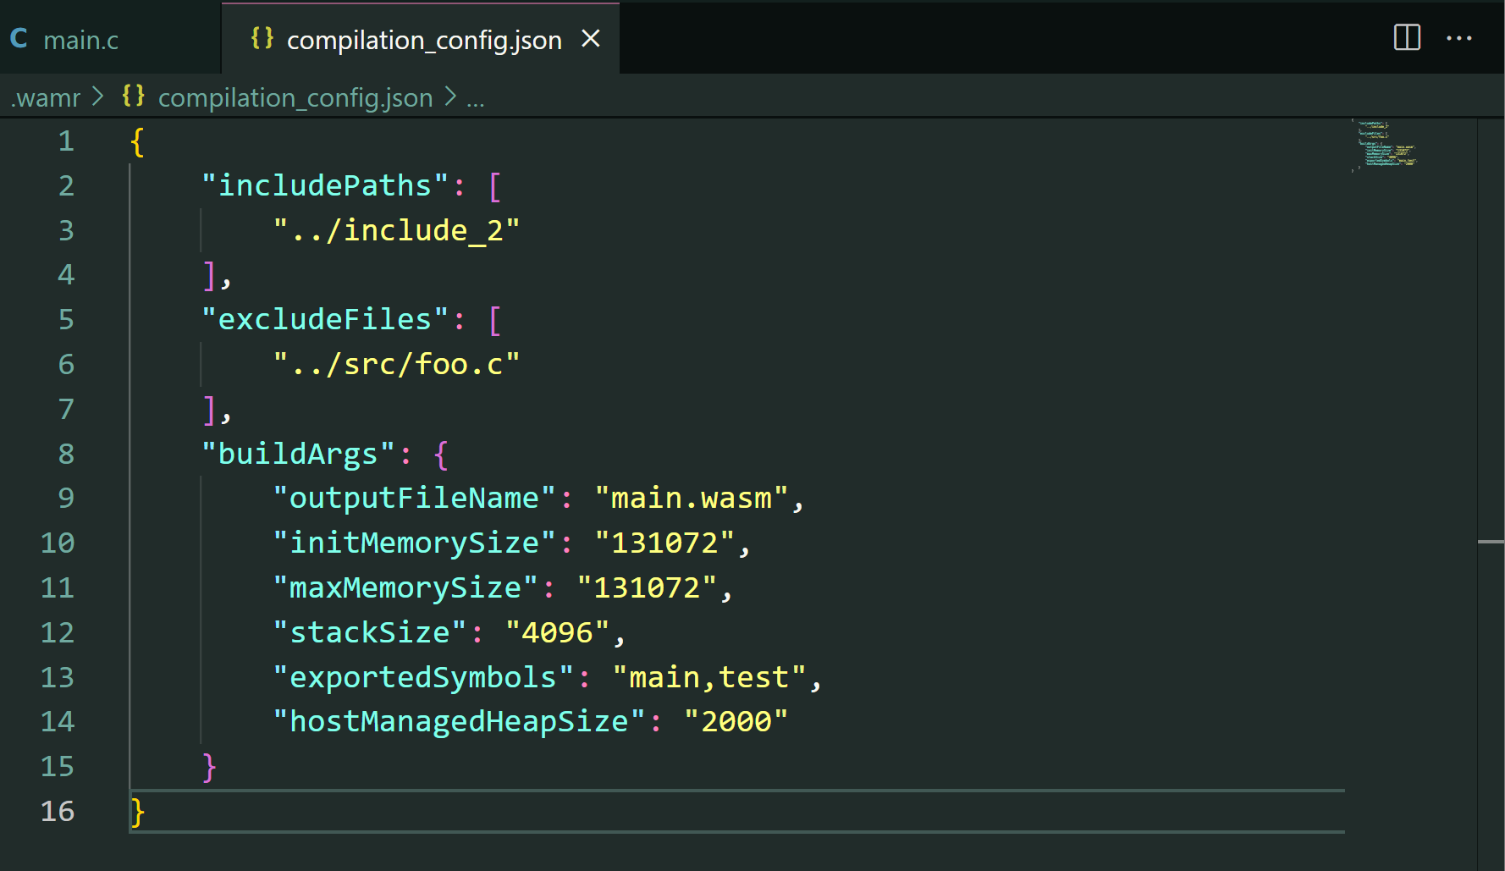Click the JSON curly-braces icon on the active tab
1505x871 pixels.
(x=262, y=38)
